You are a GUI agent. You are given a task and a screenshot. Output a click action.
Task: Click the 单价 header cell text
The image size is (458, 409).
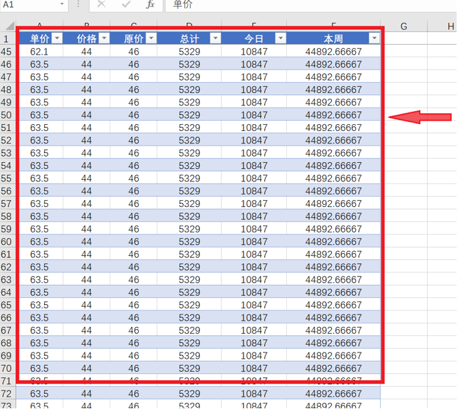click(39, 39)
